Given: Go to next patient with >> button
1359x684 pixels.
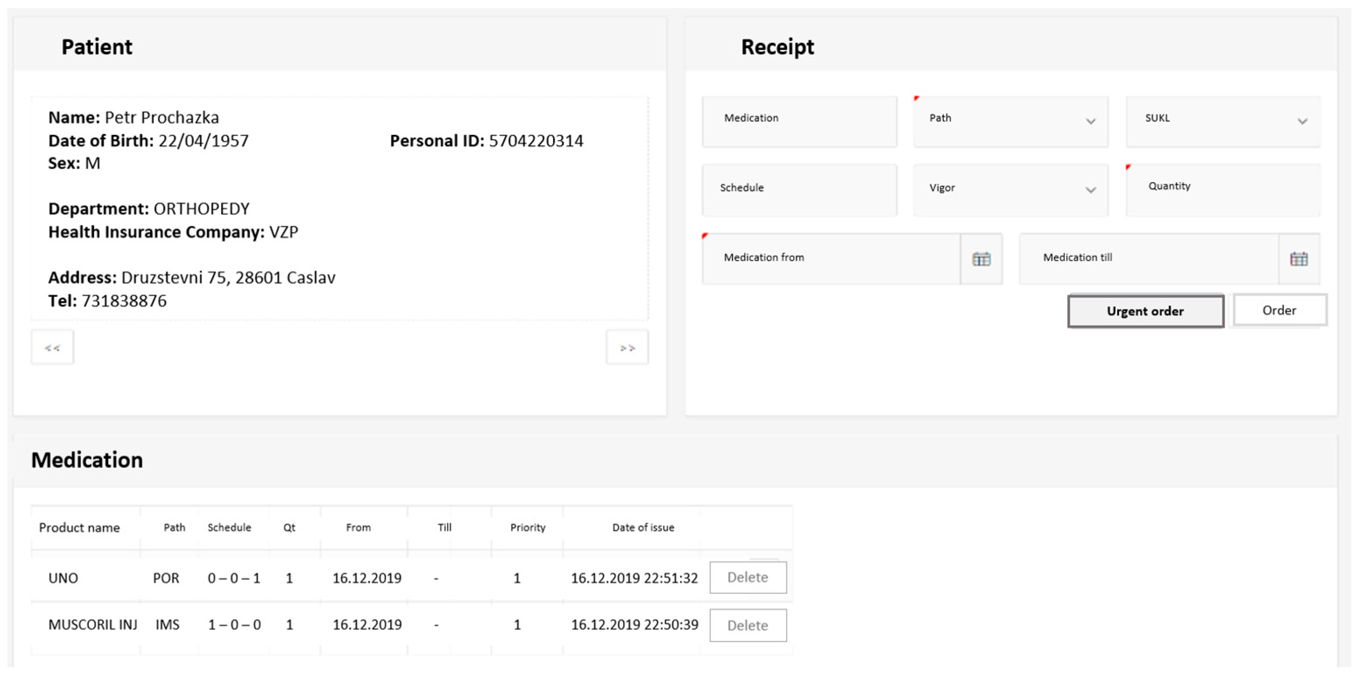Looking at the screenshot, I should 627,347.
